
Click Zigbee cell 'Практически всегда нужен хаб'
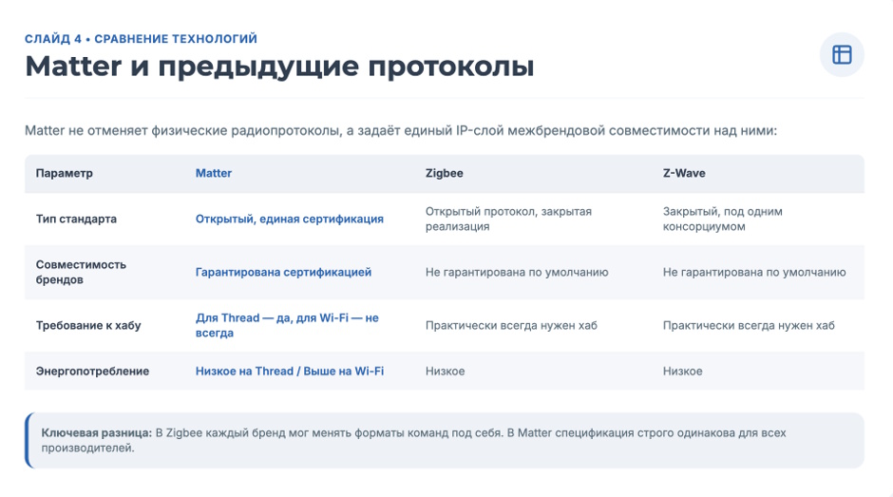(511, 325)
